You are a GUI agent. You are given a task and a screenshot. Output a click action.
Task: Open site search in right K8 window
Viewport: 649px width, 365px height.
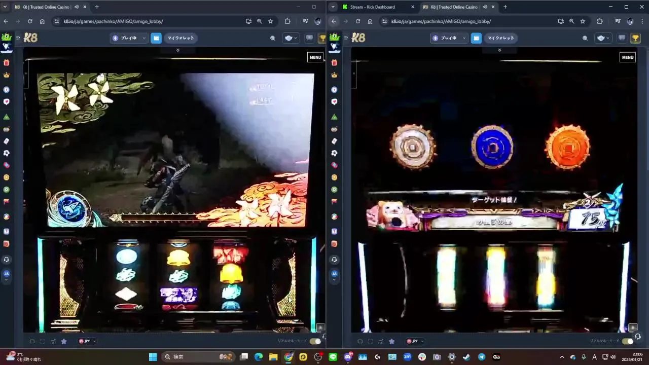click(585, 38)
